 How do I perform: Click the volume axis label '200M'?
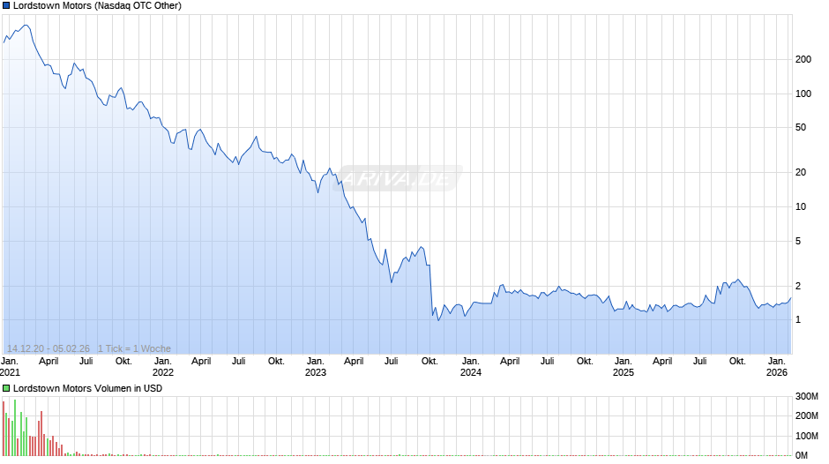pos(807,415)
